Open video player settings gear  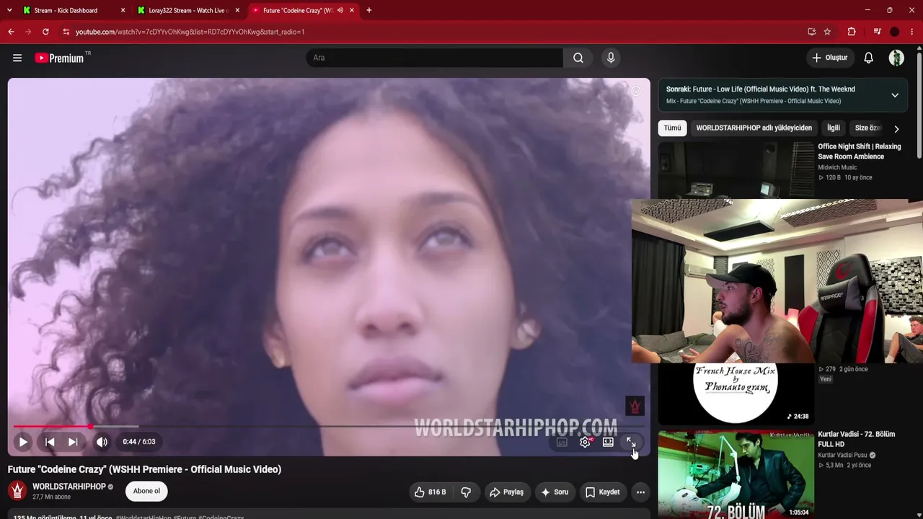point(585,442)
